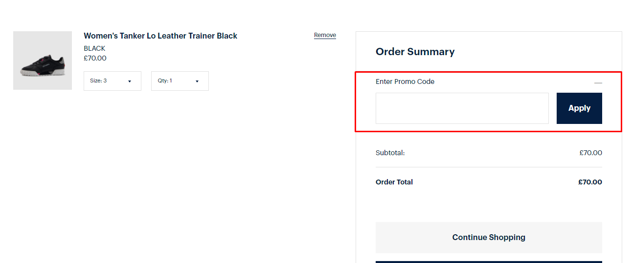The height and width of the screenshot is (263, 632).
Task: Click the Order Total label
Action: [394, 182]
